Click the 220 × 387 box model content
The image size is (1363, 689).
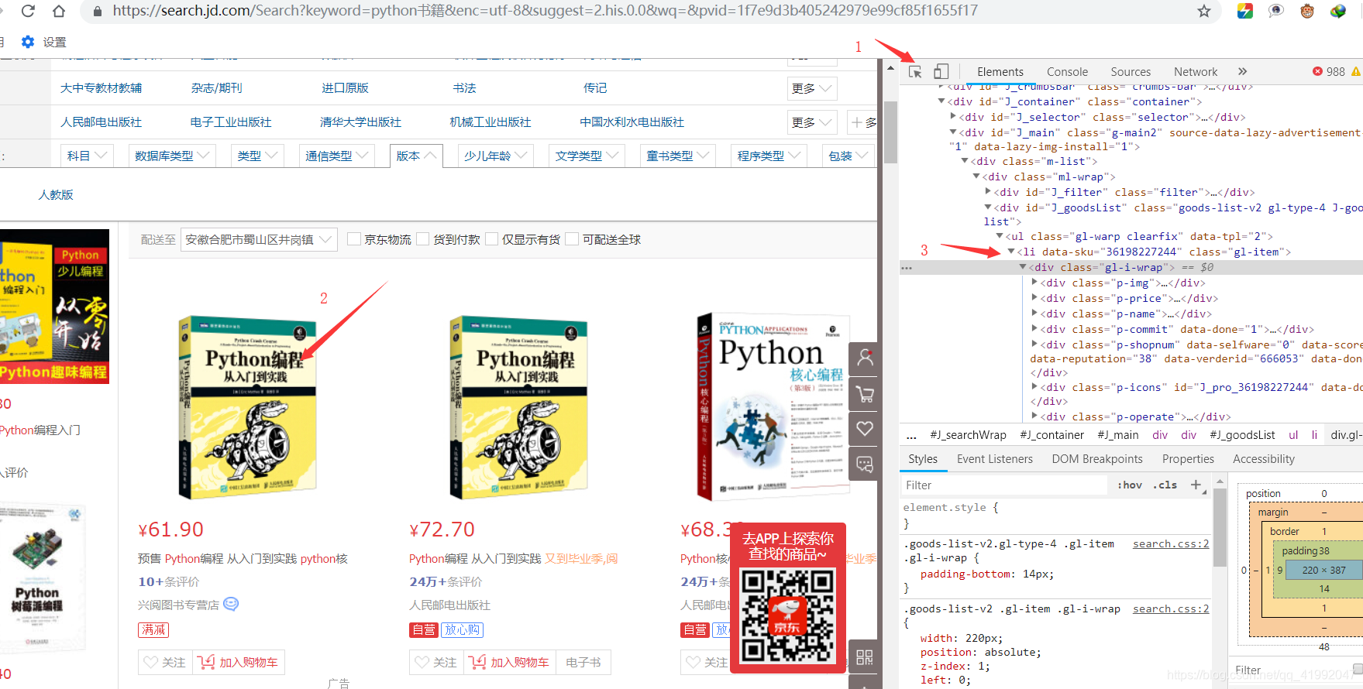point(1323,570)
